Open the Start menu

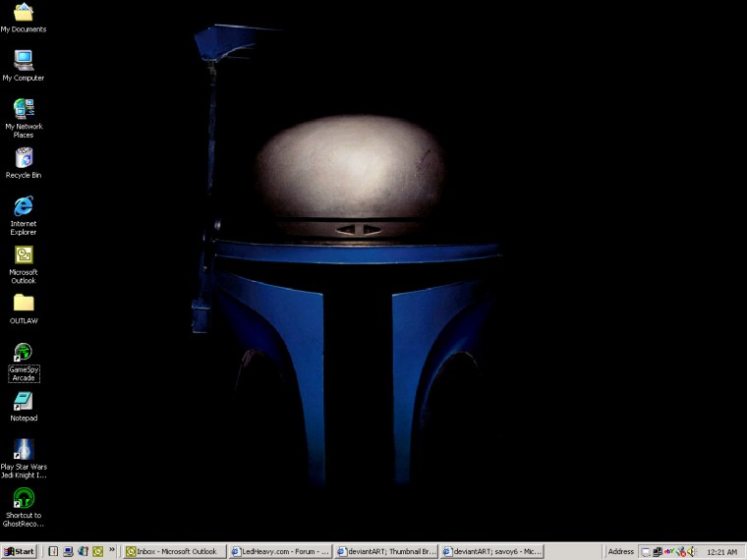[19, 551]
